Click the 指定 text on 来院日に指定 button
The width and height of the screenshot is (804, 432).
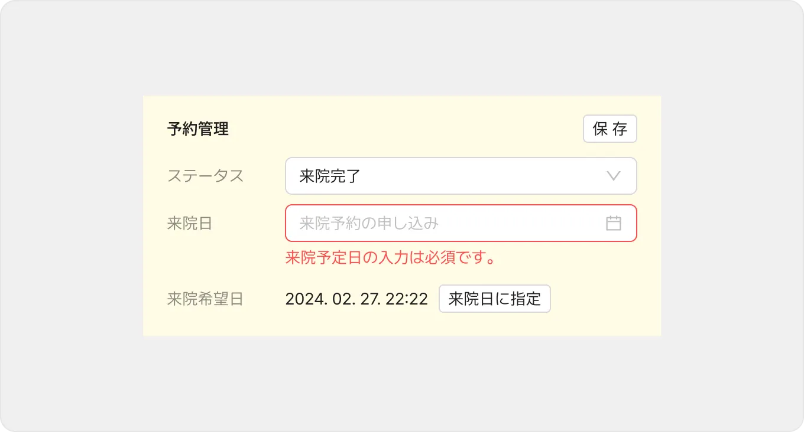click(526, 299)
